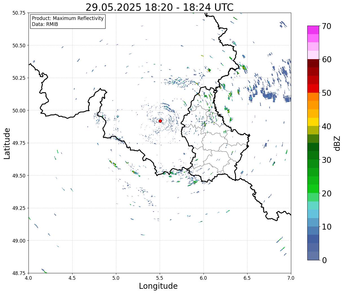Click the colorbar tick label 0

click(x=324, y=260)
